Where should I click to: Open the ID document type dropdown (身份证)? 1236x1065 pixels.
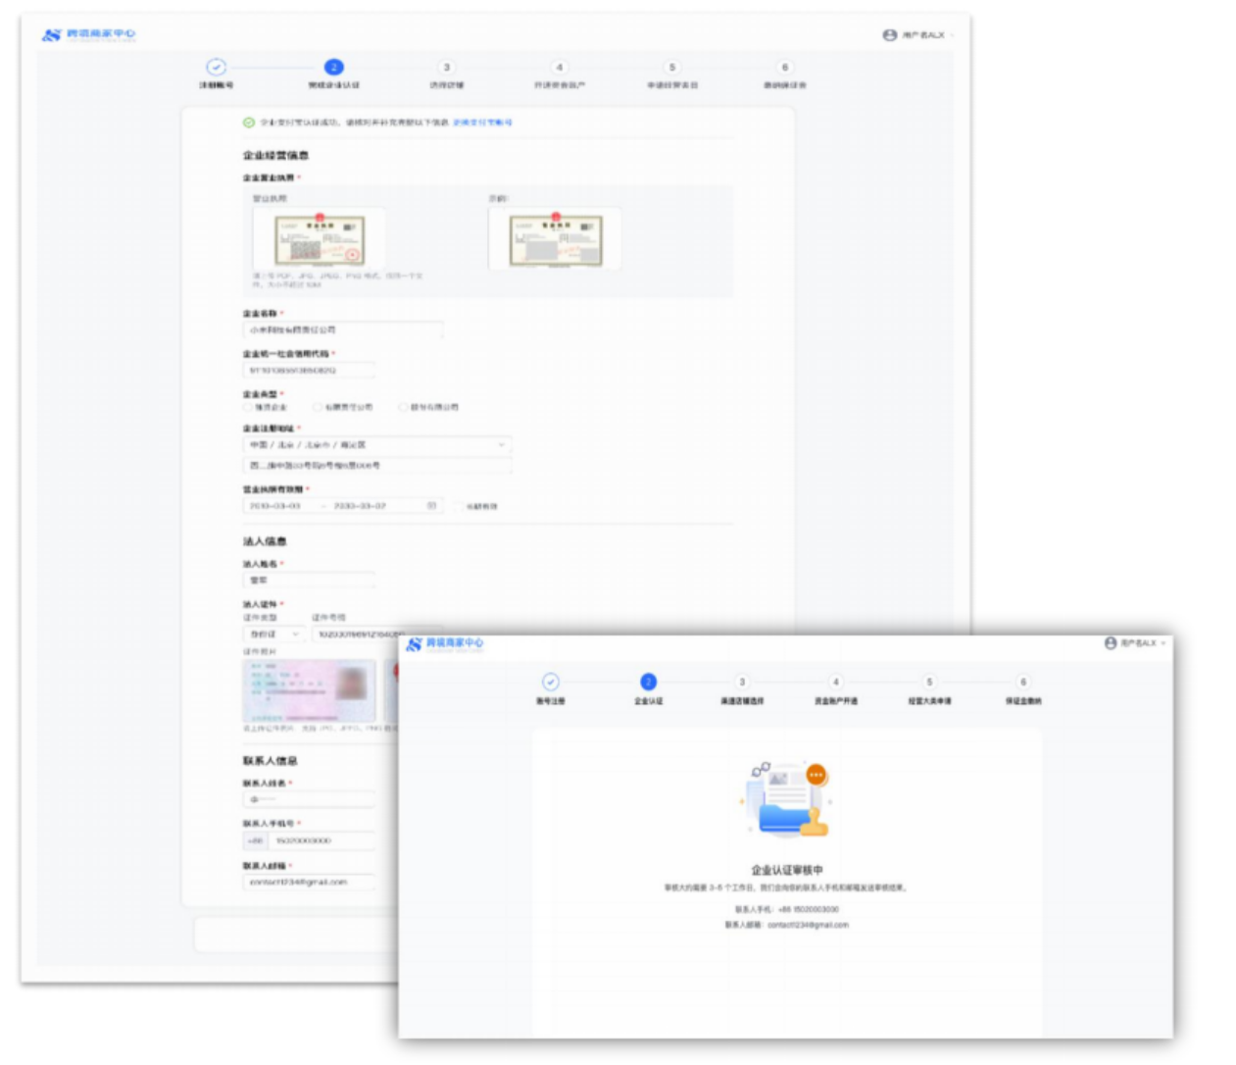point(273,634)
